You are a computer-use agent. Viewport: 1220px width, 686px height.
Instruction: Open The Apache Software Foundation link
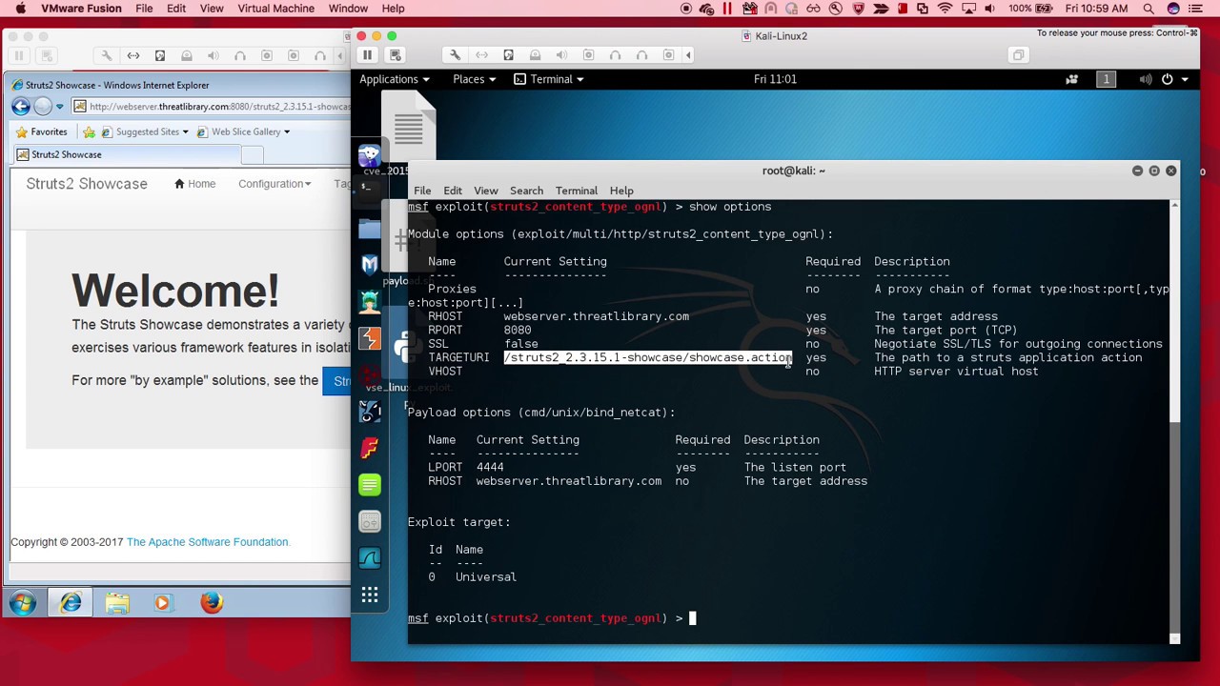207,542
